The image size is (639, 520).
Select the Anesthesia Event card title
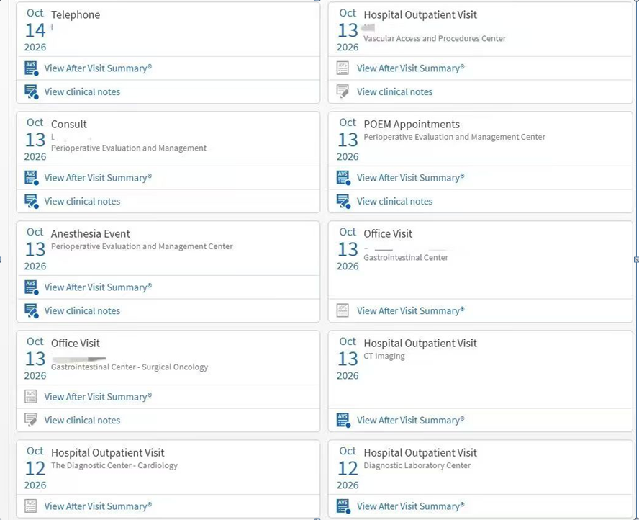coord(91,233)
